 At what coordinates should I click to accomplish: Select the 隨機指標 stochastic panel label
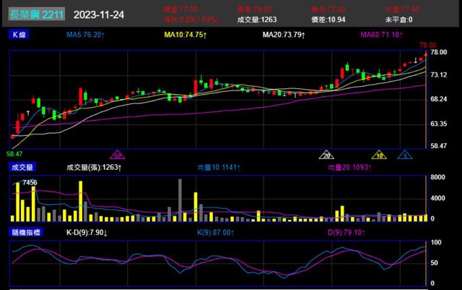tap(25, 232)
